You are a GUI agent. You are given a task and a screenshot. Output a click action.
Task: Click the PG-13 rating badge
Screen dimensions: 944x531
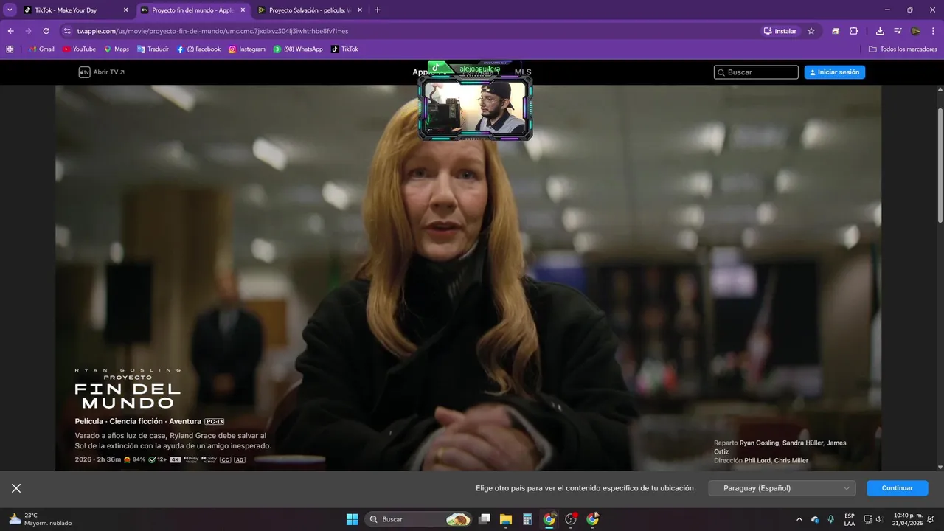pos(215,421)
